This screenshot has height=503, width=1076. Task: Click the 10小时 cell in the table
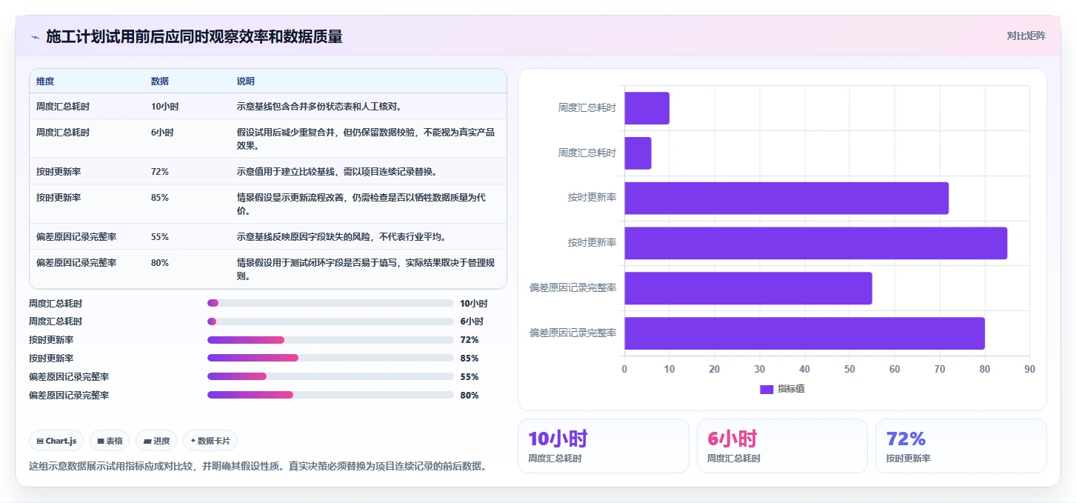click(x=164, y=106)
